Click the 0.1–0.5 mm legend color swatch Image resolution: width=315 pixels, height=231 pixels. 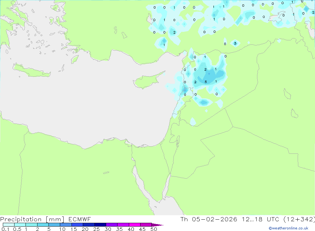(9, 225)
